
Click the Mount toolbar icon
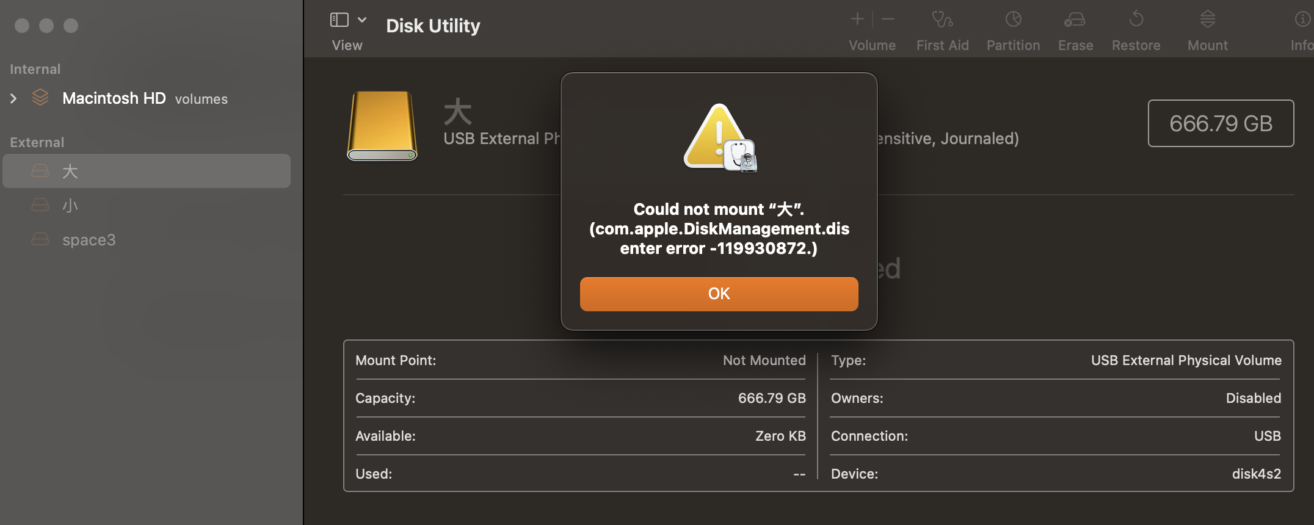(x=1207, y=19)
